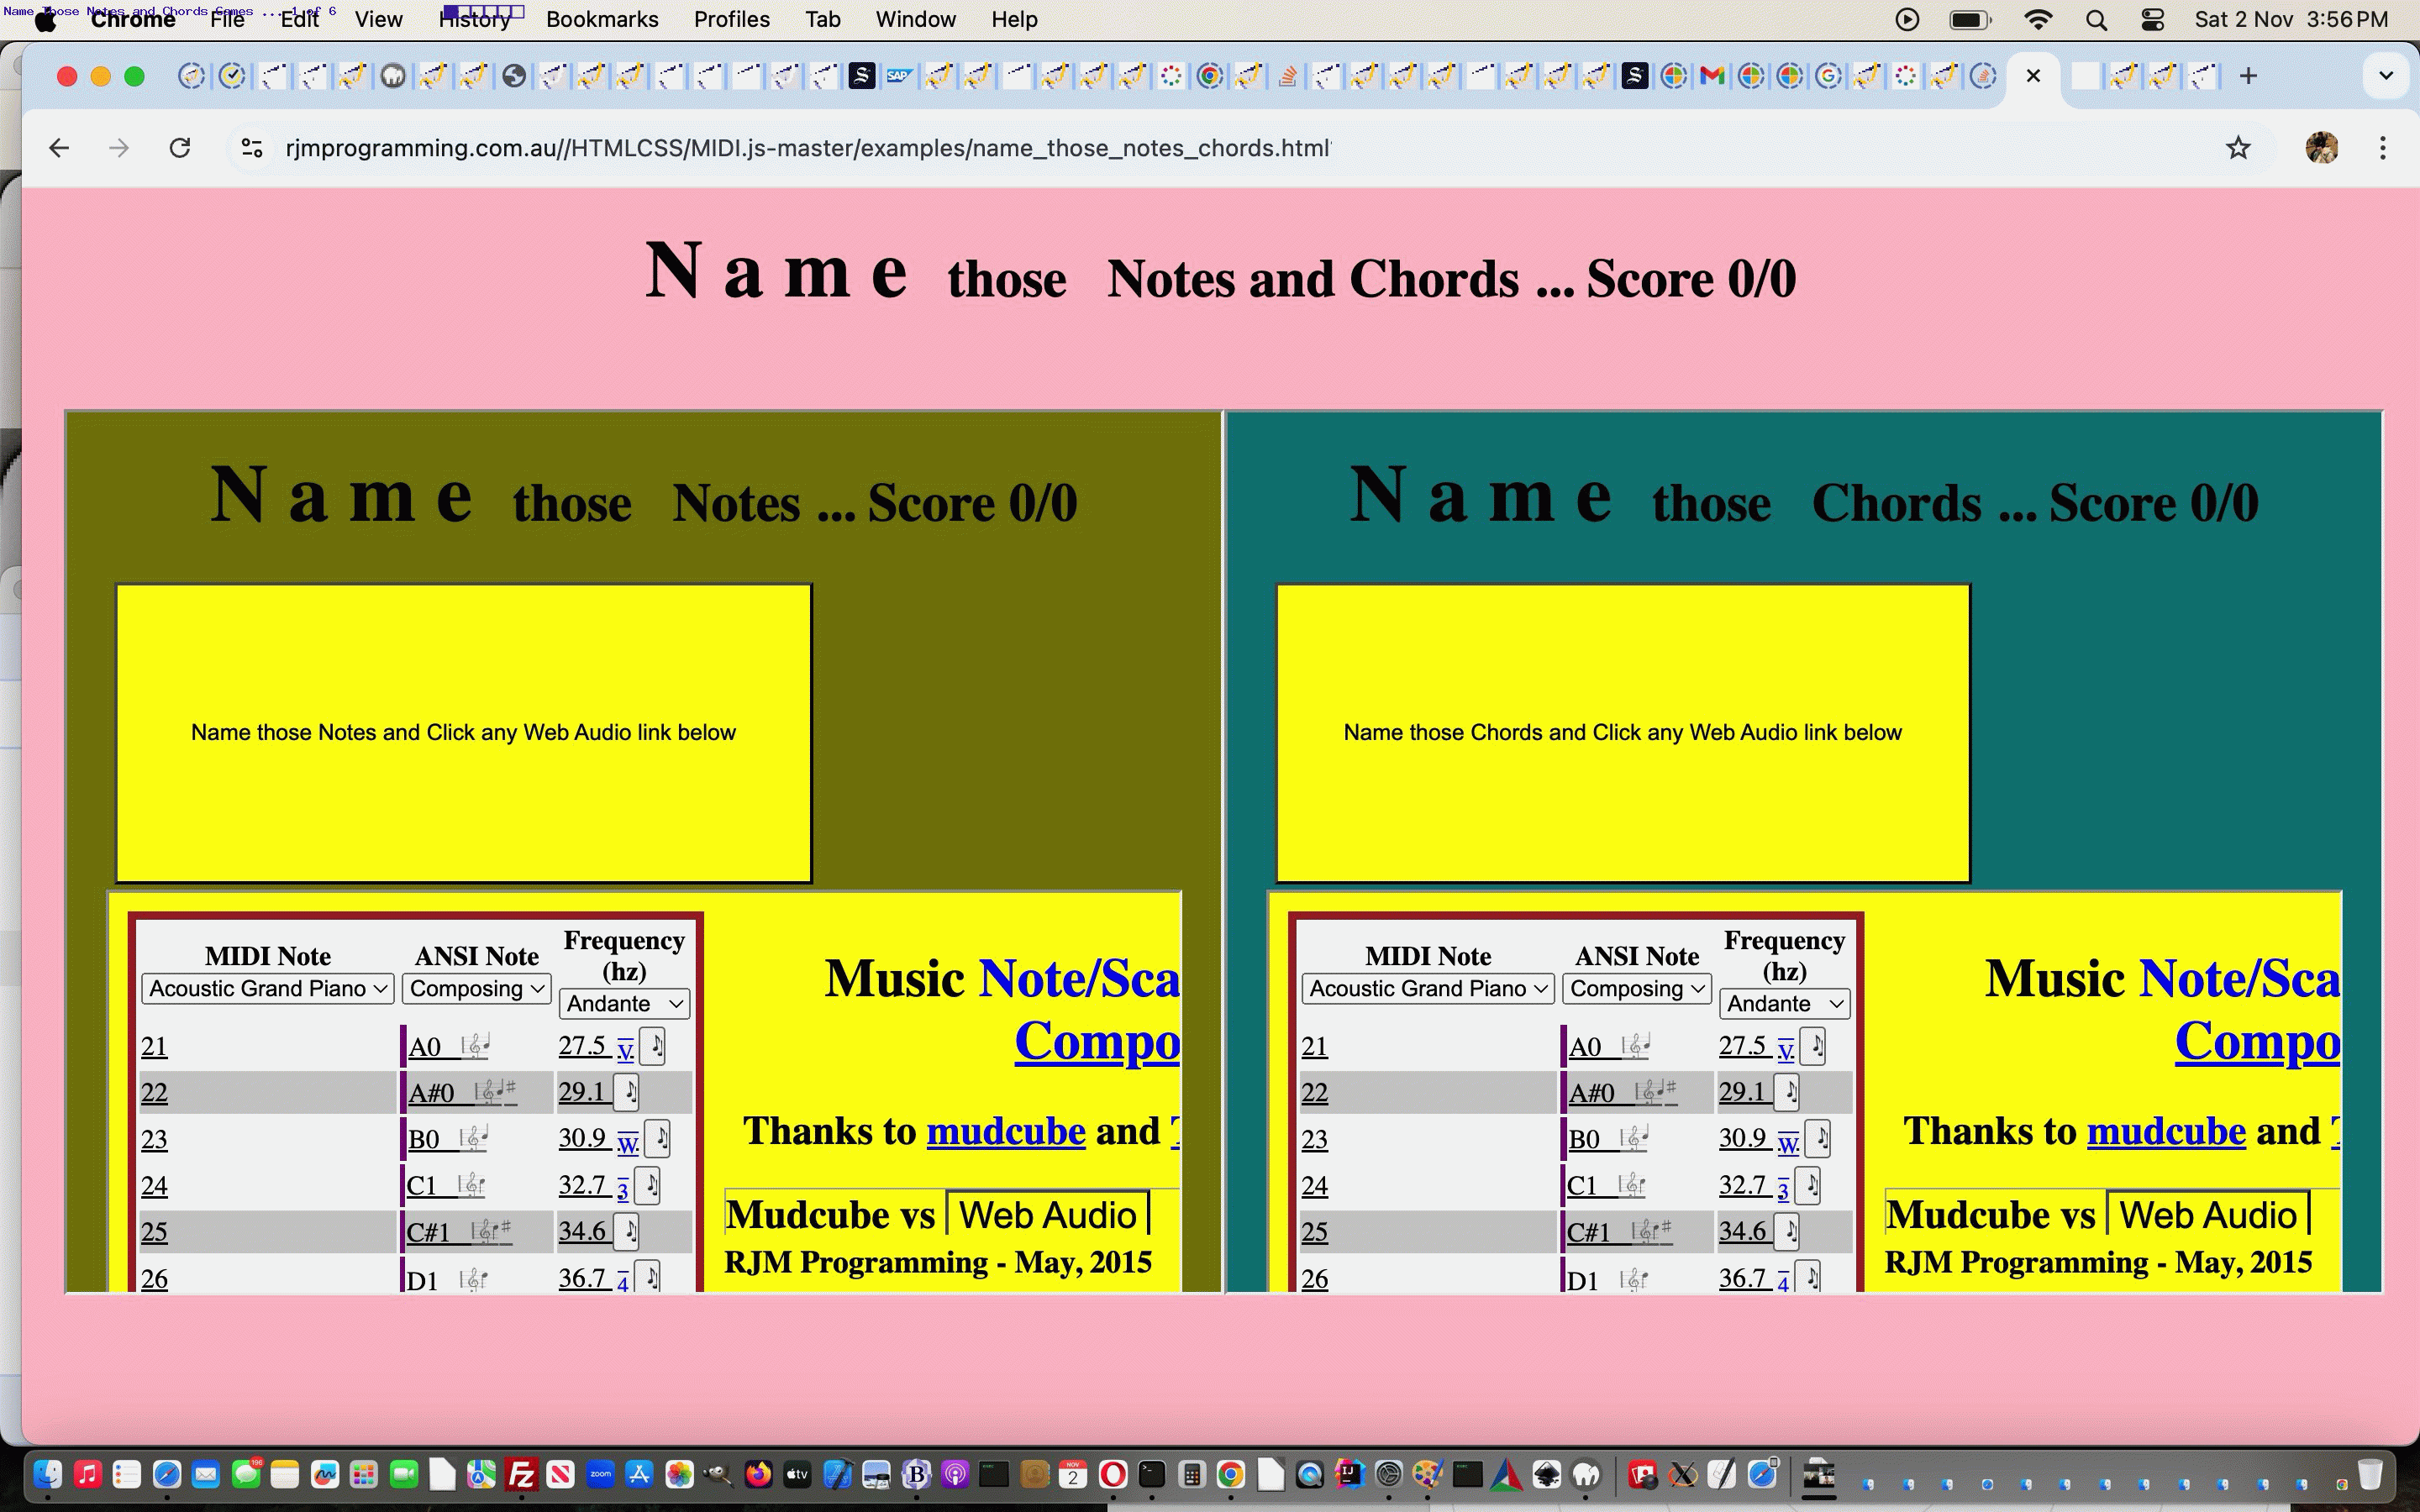Play the 30.9 Hz note button in Chords panel
The width and height of the screenshot is (2420, 1512).
pos(1818,1138)
